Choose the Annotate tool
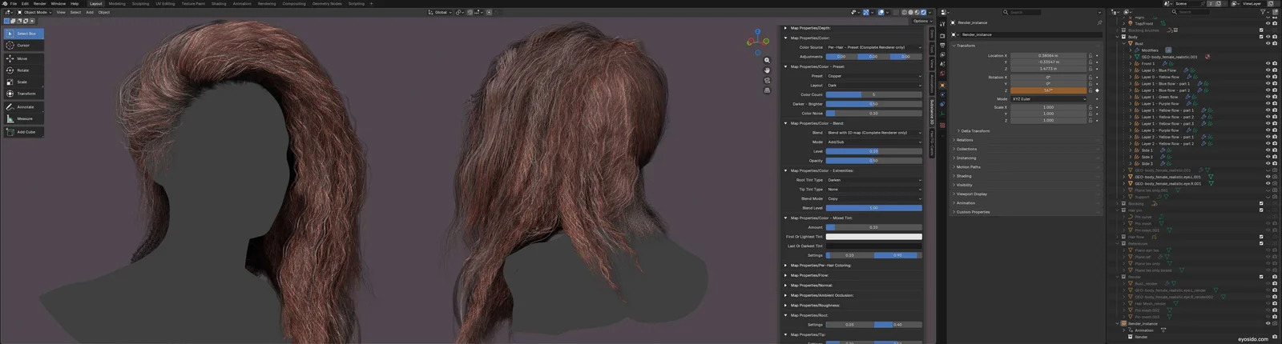1282x344 pixels. pyautogui.click(x=23, y=106)
